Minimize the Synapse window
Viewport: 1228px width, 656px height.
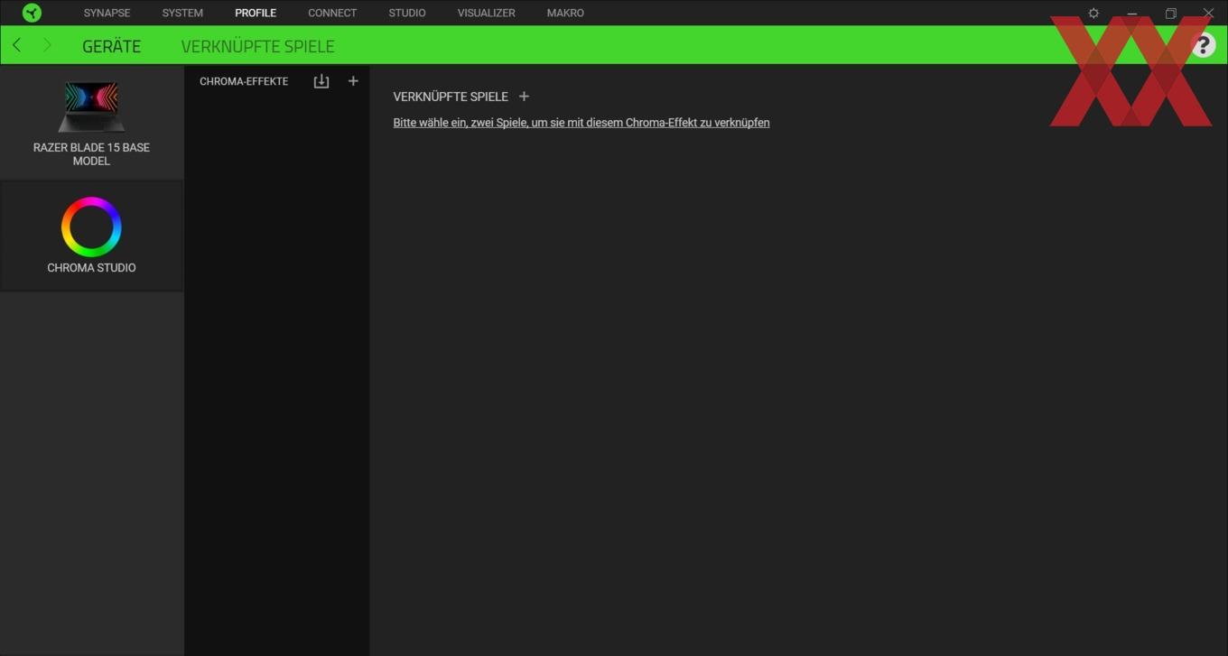(1131, 14)
